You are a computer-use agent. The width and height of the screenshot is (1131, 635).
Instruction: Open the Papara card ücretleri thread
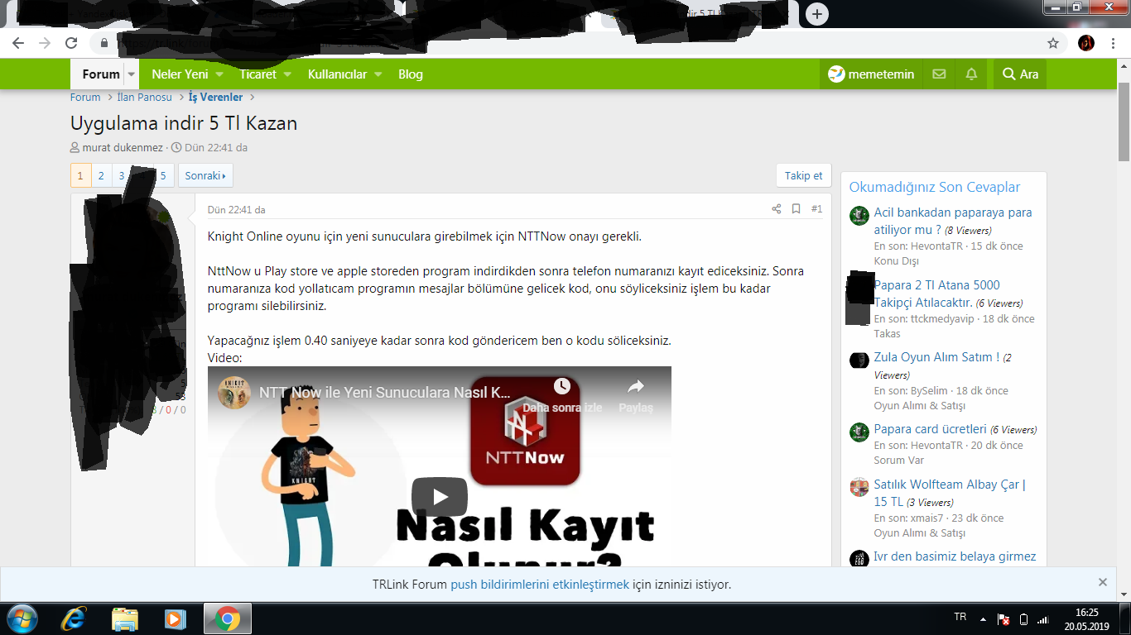click(931, 429)
